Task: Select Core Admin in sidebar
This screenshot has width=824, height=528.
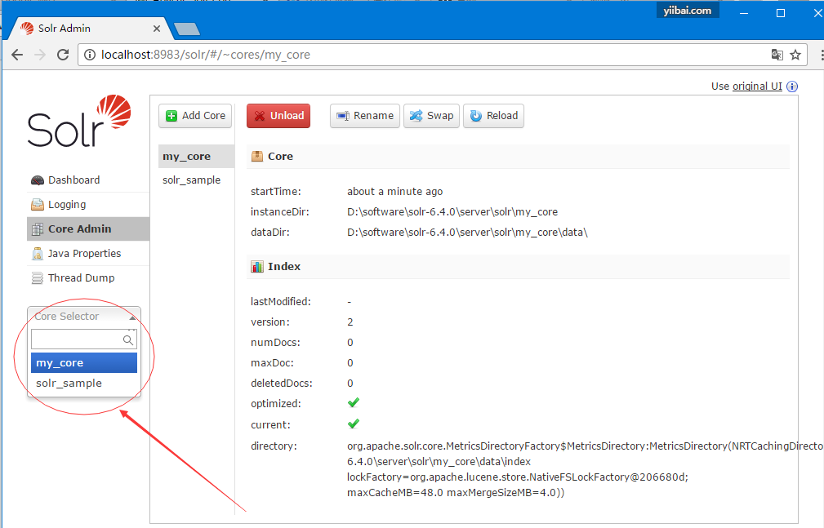Action: [x=79, y=229]
